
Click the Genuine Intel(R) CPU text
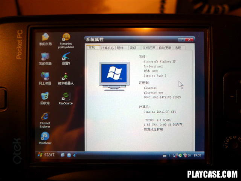160,112
